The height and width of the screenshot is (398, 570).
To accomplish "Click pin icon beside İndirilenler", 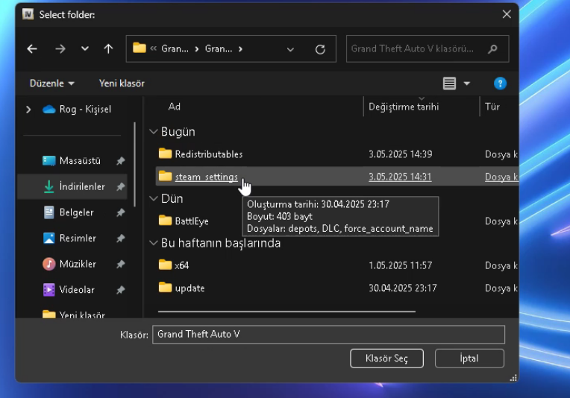I will click(120, 186).
